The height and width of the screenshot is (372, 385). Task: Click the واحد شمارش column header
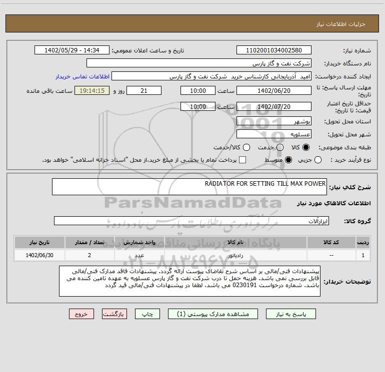coord(139,242)
